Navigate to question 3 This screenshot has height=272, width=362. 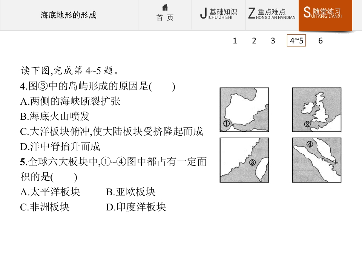[273, 41]
